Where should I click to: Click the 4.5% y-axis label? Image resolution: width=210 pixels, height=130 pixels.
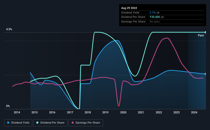tap(9, 29)
